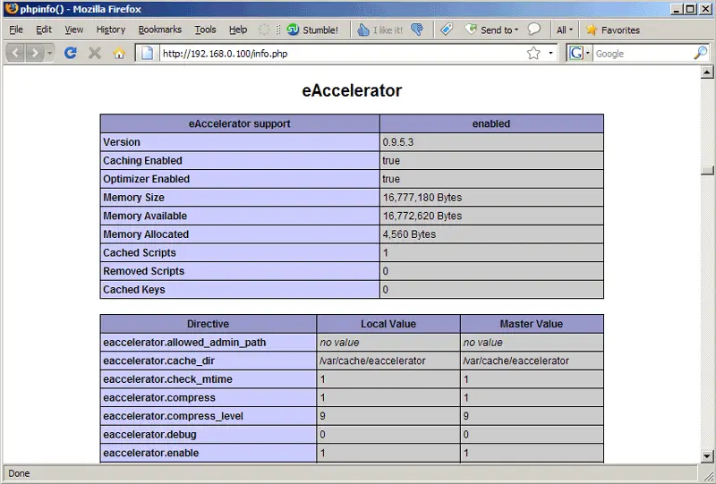Open the History menu
Image resolution: width=716 pixels, height=484 pixels.
pyautogui.click(x=110, y=30)
